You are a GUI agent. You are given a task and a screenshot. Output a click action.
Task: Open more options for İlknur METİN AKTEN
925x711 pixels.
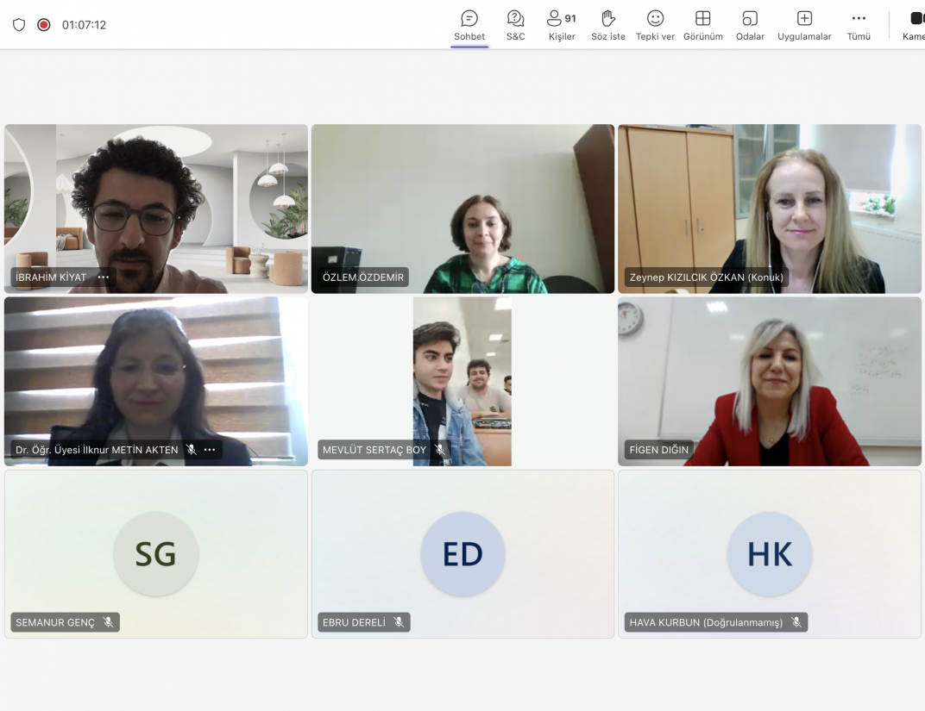point(210,450)
